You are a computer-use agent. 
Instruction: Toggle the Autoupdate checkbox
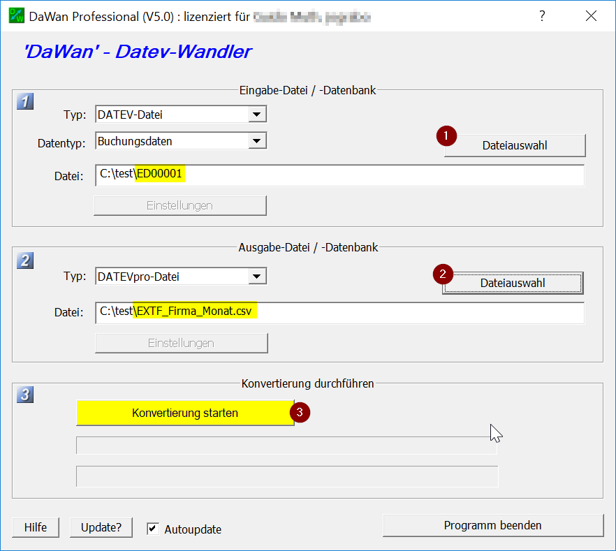coord(153,529)
